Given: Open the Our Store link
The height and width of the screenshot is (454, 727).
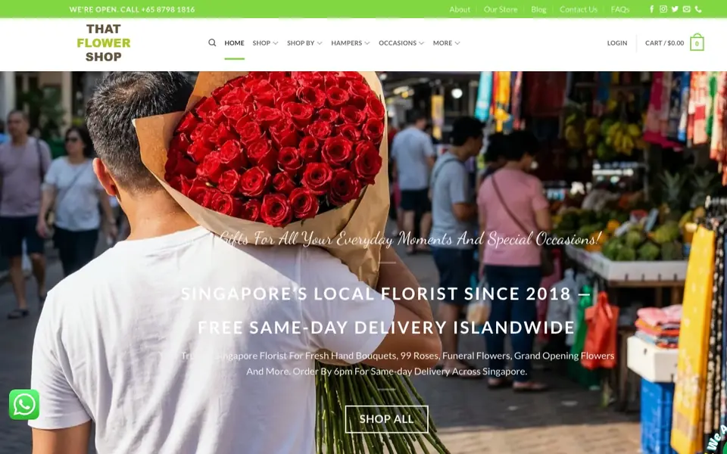Looking at the screenshot, I should coord(501,9).
